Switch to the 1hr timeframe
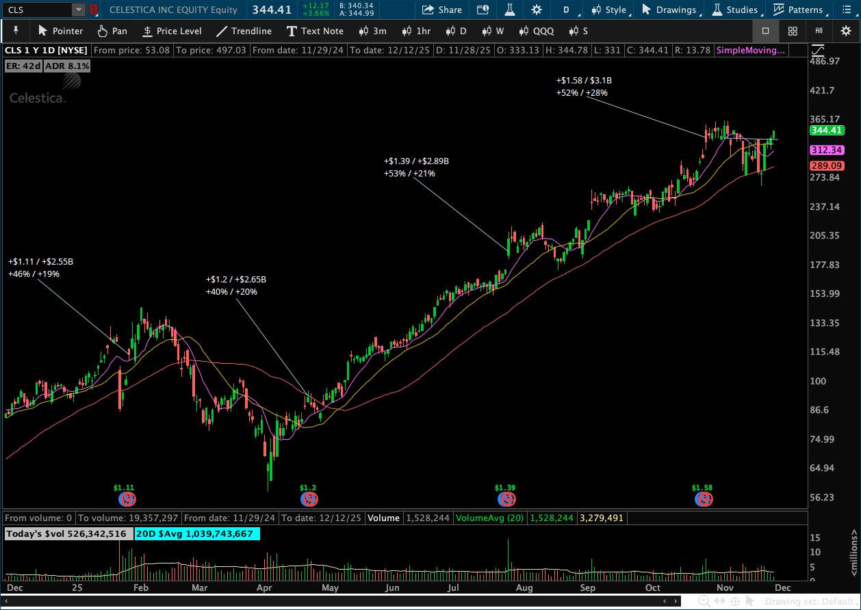Image resolution: width=861 pixels, height=610 pixels. [x=416, y=31]
